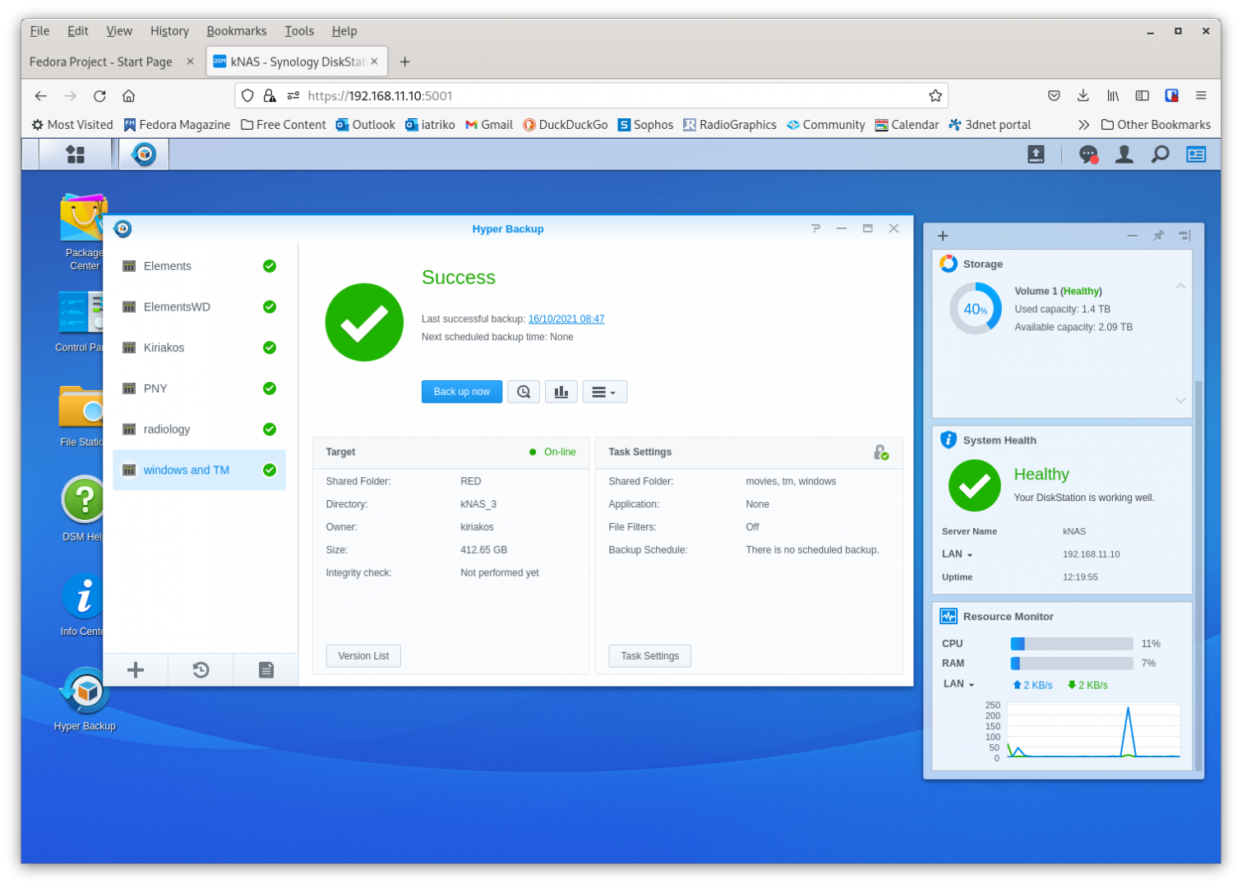Open Firefox downloads arrow icon
The width and height of the screenshot is (1242, 887).
coord(1083,96)
